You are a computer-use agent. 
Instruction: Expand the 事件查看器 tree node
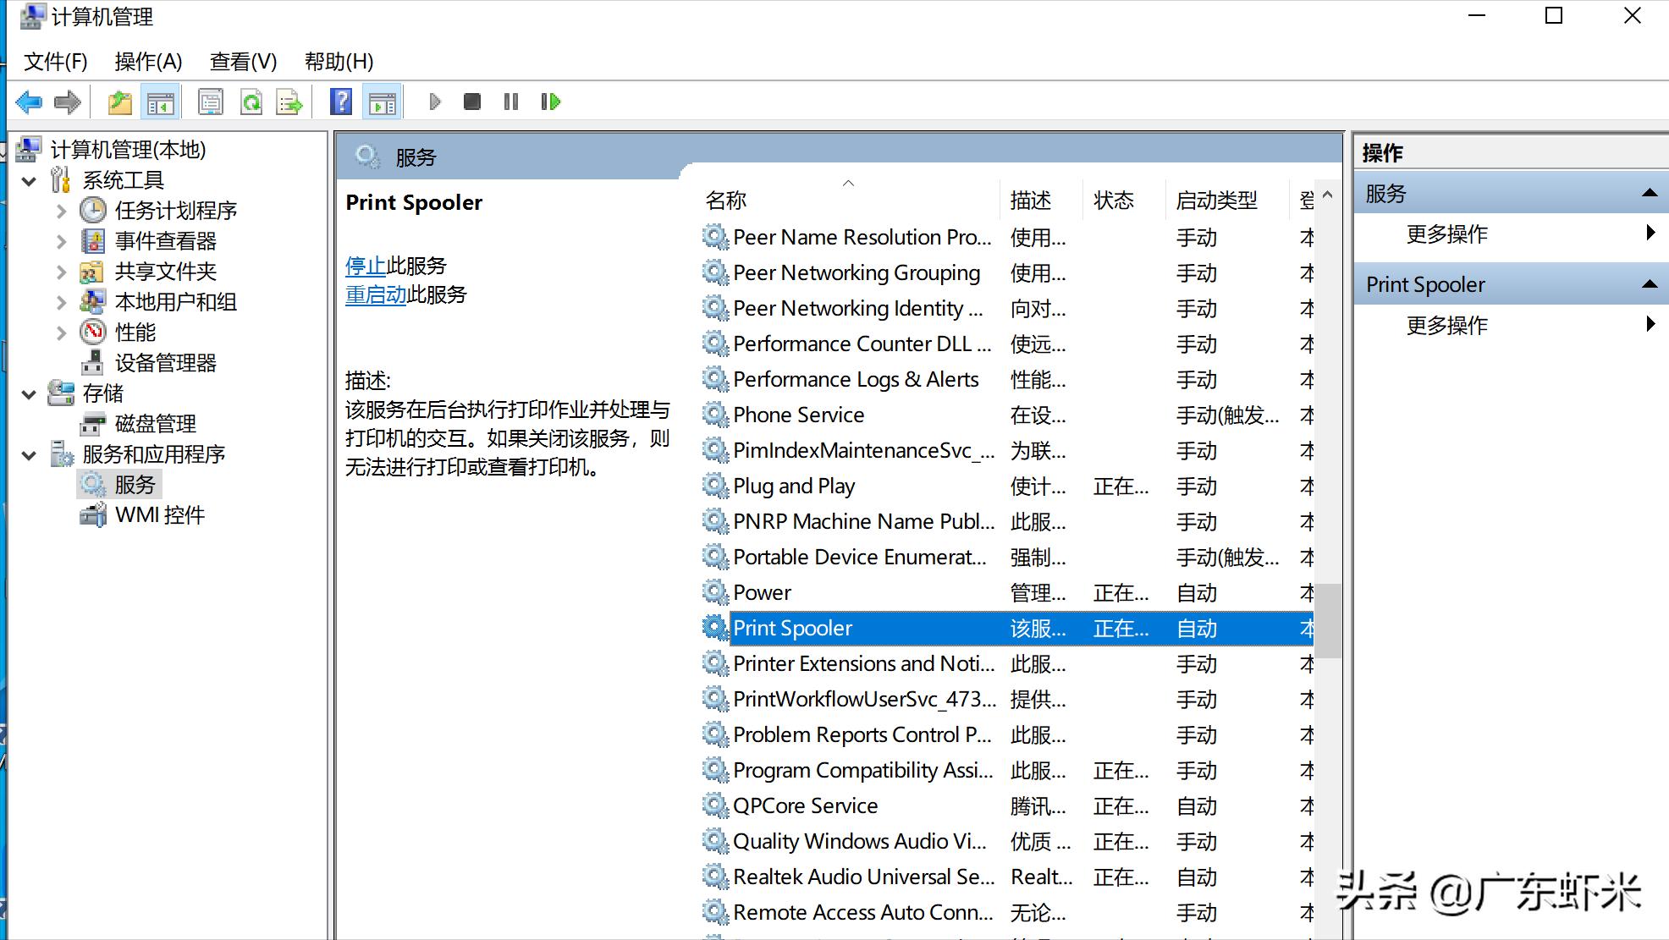61,241
